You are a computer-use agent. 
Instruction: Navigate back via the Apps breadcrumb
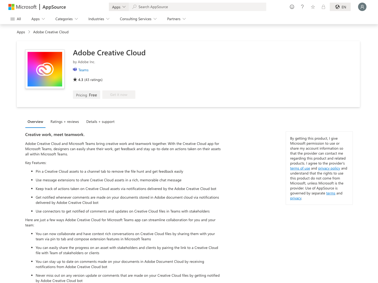(x=21, y=32)
